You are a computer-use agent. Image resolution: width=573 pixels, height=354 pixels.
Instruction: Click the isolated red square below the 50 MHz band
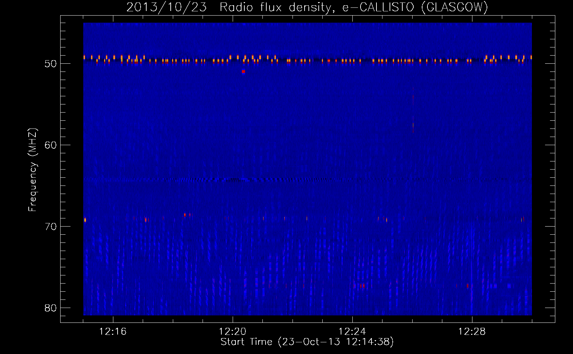tap(243, 72)
